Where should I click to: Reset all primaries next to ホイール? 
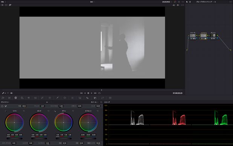(x=101, y=102)
